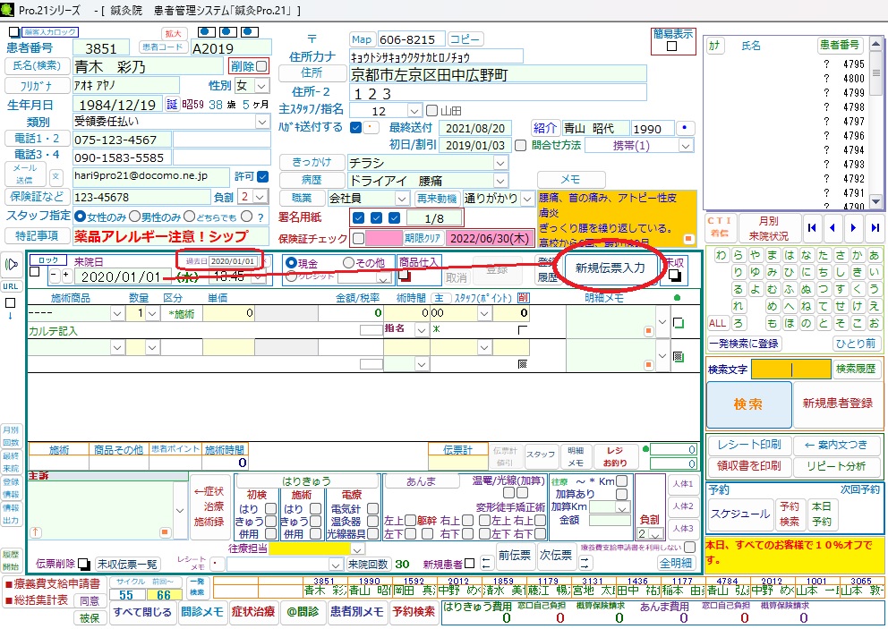Click the 新規伝票入力 button

(610, 268)
